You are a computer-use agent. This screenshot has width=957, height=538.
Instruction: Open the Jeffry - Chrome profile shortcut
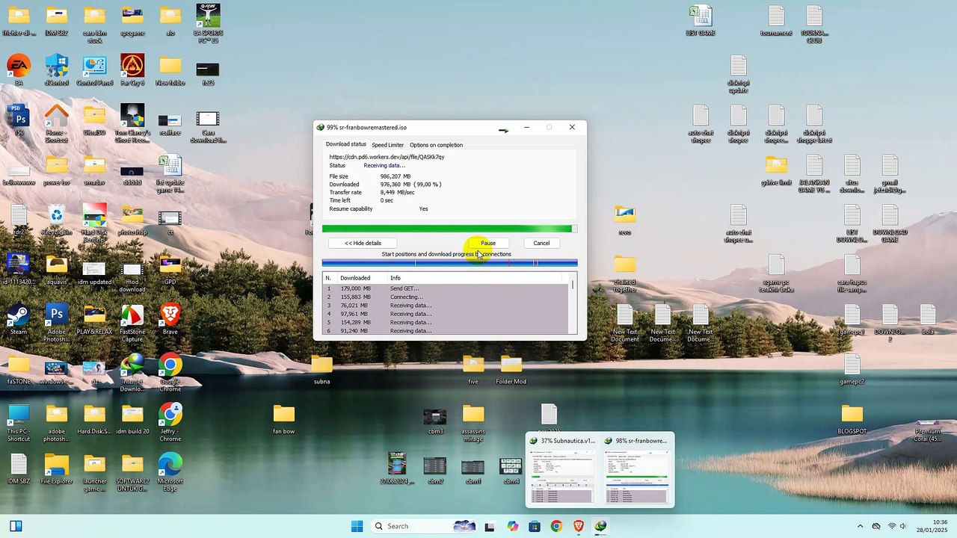click(x=170, y=421)
